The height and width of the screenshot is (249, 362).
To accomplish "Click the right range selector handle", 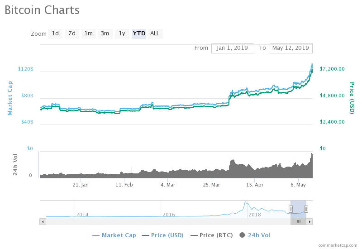I will [306, 209].
